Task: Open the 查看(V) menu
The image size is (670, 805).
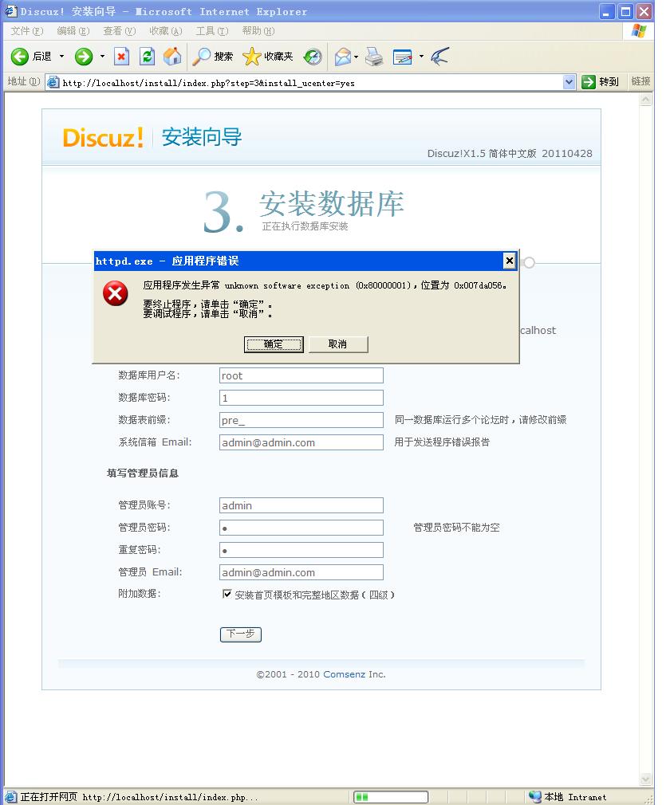Action: [119, 31]
